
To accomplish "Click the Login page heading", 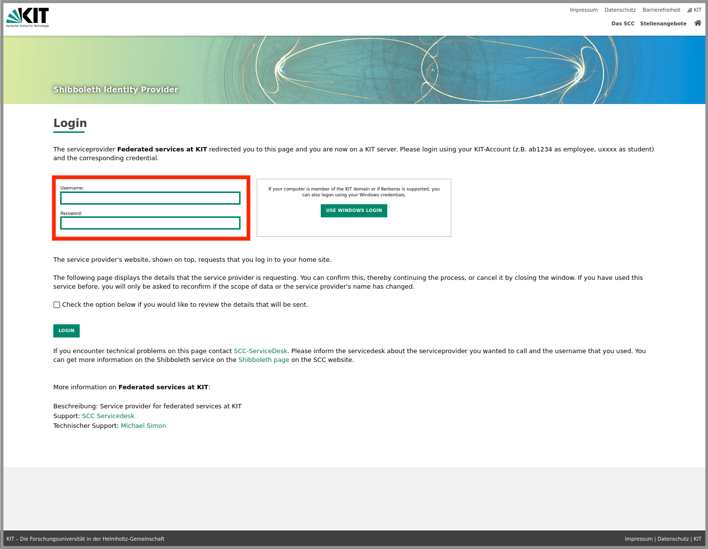I will (x=70, y=123).
